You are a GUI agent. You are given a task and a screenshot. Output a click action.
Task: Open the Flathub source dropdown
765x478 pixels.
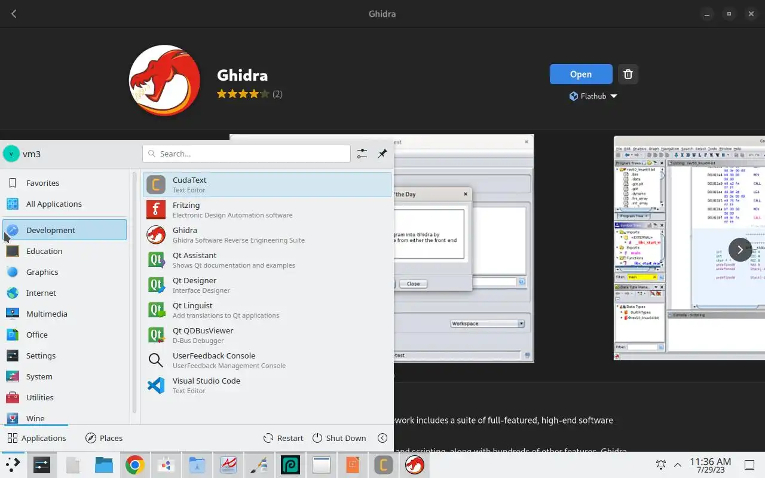click(593, 96)
